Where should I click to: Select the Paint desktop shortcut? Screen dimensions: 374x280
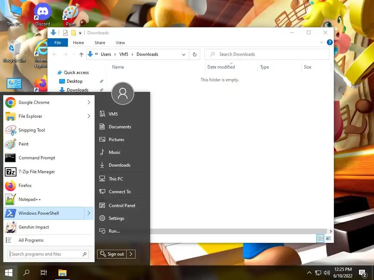point(71,15)
